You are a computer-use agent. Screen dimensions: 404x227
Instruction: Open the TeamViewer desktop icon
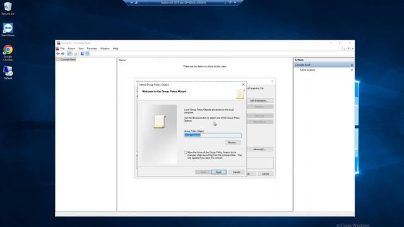click(x=8, y=30)
